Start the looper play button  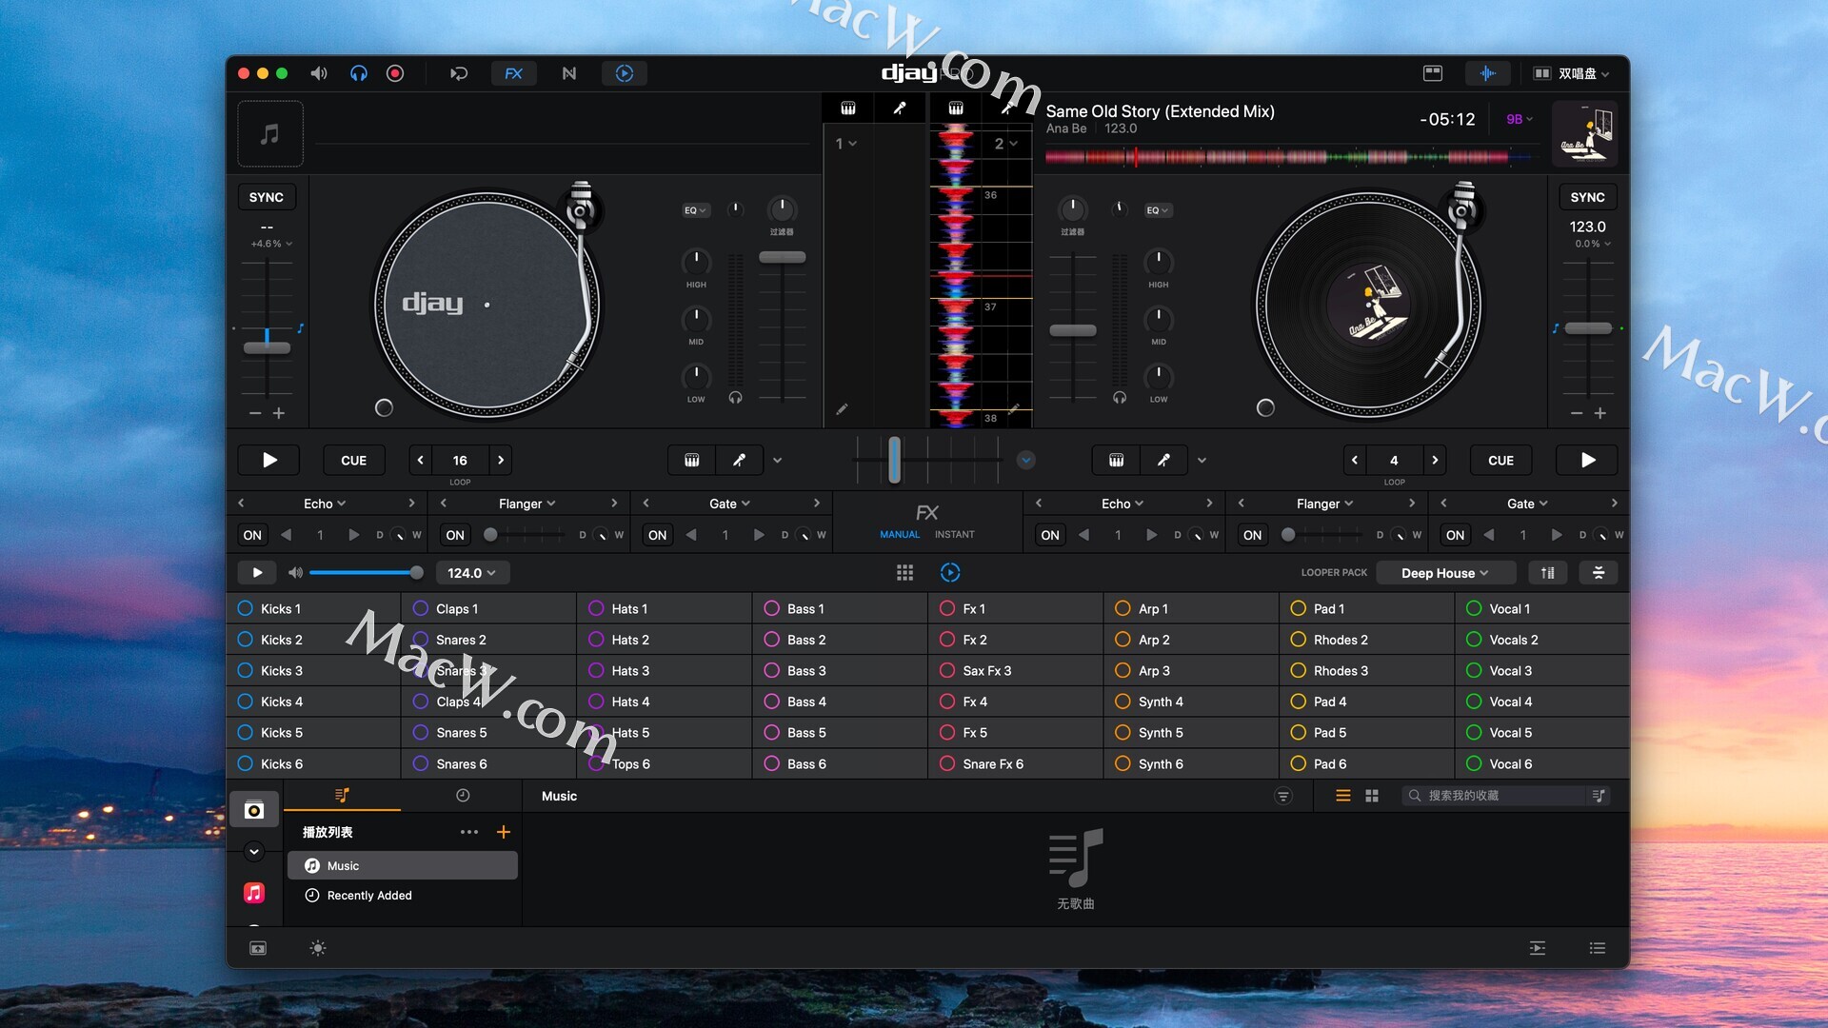257,573
